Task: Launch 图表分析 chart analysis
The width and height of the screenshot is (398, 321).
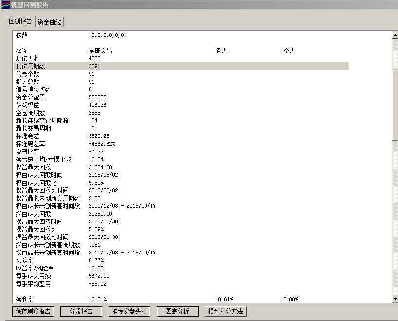Action: [x=177, y=311]
